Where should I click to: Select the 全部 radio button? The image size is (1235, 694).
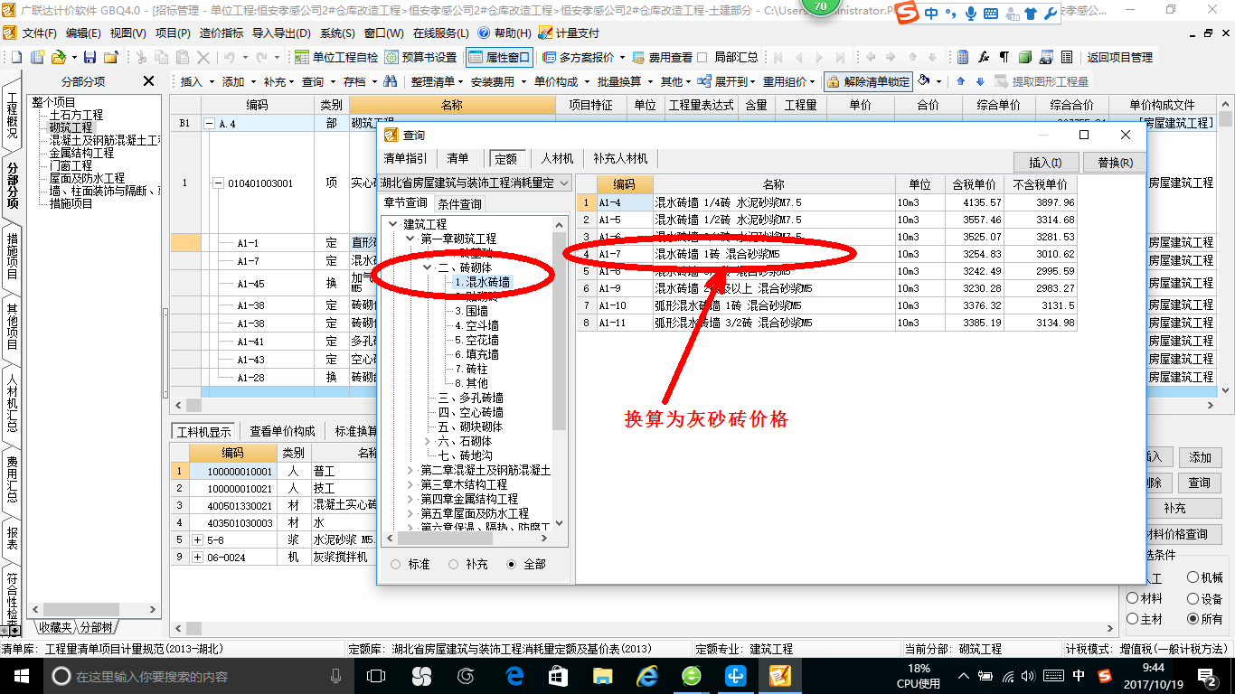[511, 564]
